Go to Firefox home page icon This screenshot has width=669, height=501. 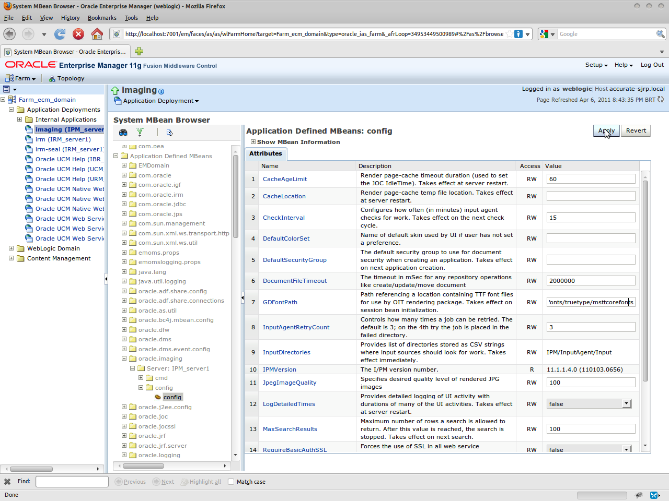(x=97, y=34)
